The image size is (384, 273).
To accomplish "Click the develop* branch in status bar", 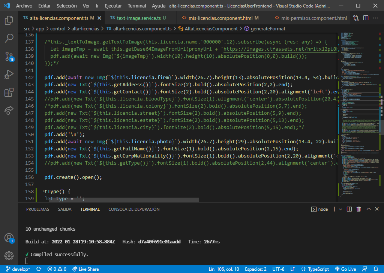I will (18, 269).
